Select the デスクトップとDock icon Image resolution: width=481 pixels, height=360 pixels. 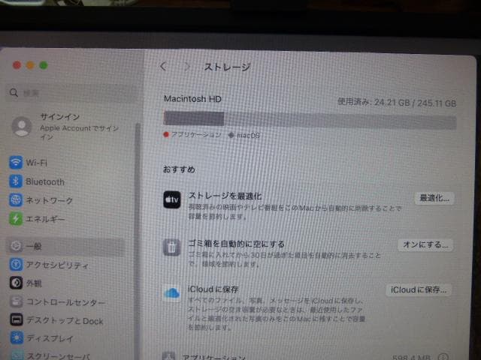pyautogui.click(x=17, y=319)
